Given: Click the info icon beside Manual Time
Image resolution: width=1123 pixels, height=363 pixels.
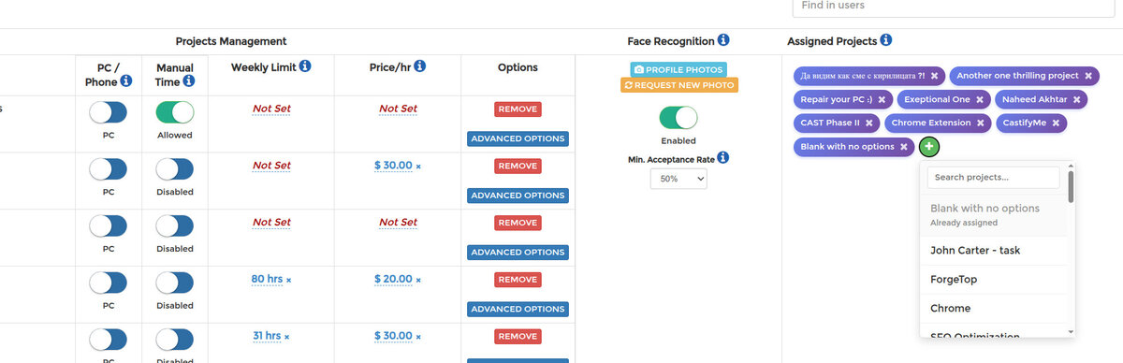Looking at the screenshot, I should tap(189, 81).
